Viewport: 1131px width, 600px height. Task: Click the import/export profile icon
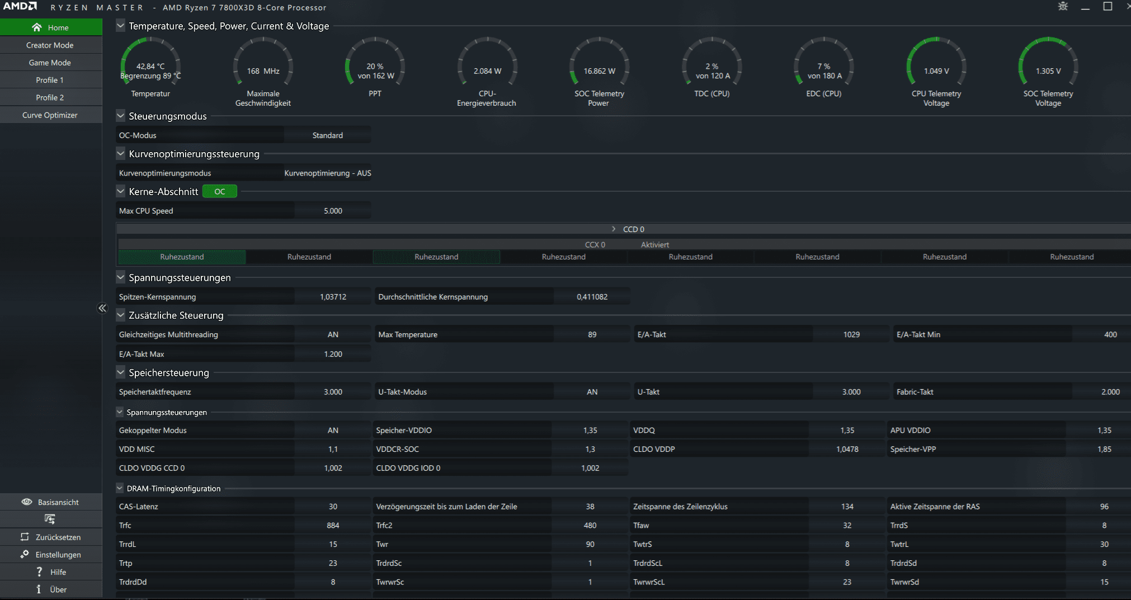click(50, 519)
